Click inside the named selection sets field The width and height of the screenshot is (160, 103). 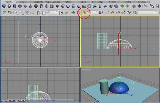click(146, 12)
